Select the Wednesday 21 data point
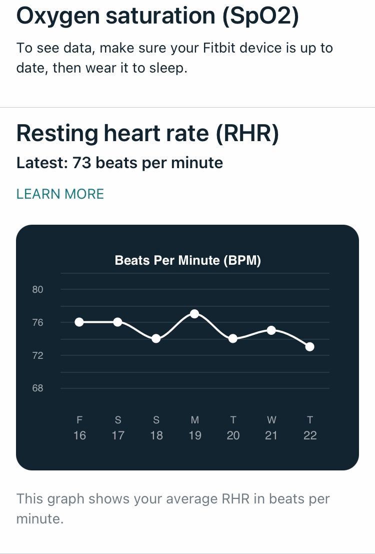The image size is (375, 554). click(x=271, y=330)
